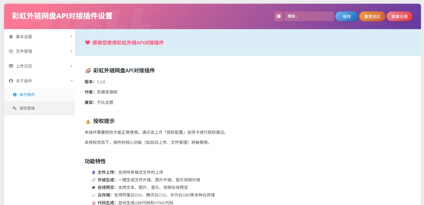Expand the 文件管理 section chevron
This screenshot has width=424, height=205.
tap(71, 51)
